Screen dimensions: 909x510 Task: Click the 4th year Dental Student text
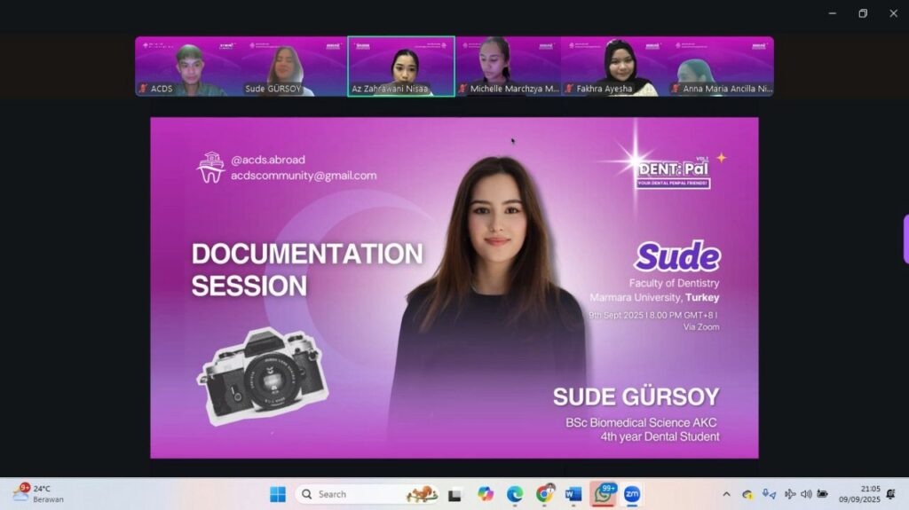[x=660, y=437]
